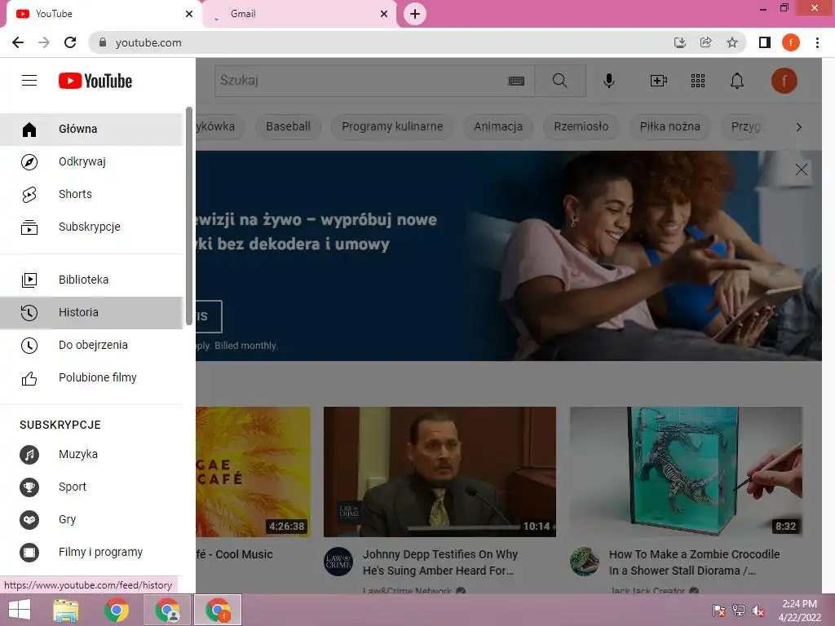
Task: Switch to the Gmail browser tab
Action: [300, 14]
